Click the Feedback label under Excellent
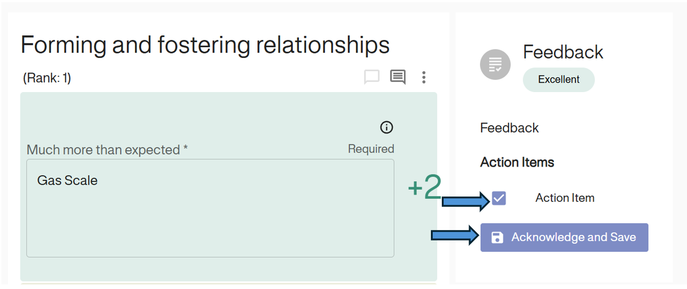 tap(509, 128)
